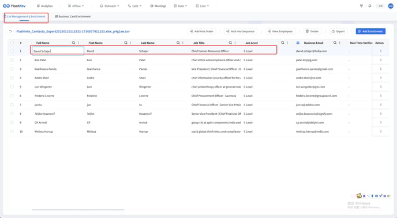Select row 2 Ken Patel checkbox
Image resolution: width=397 pixels, height=218 pixels.
pos(12,60)
